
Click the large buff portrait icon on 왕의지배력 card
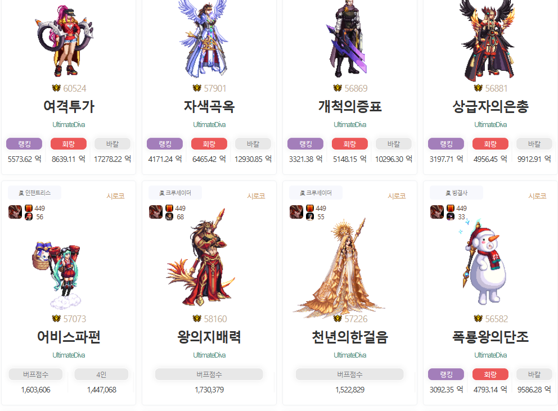pos(156,212)
